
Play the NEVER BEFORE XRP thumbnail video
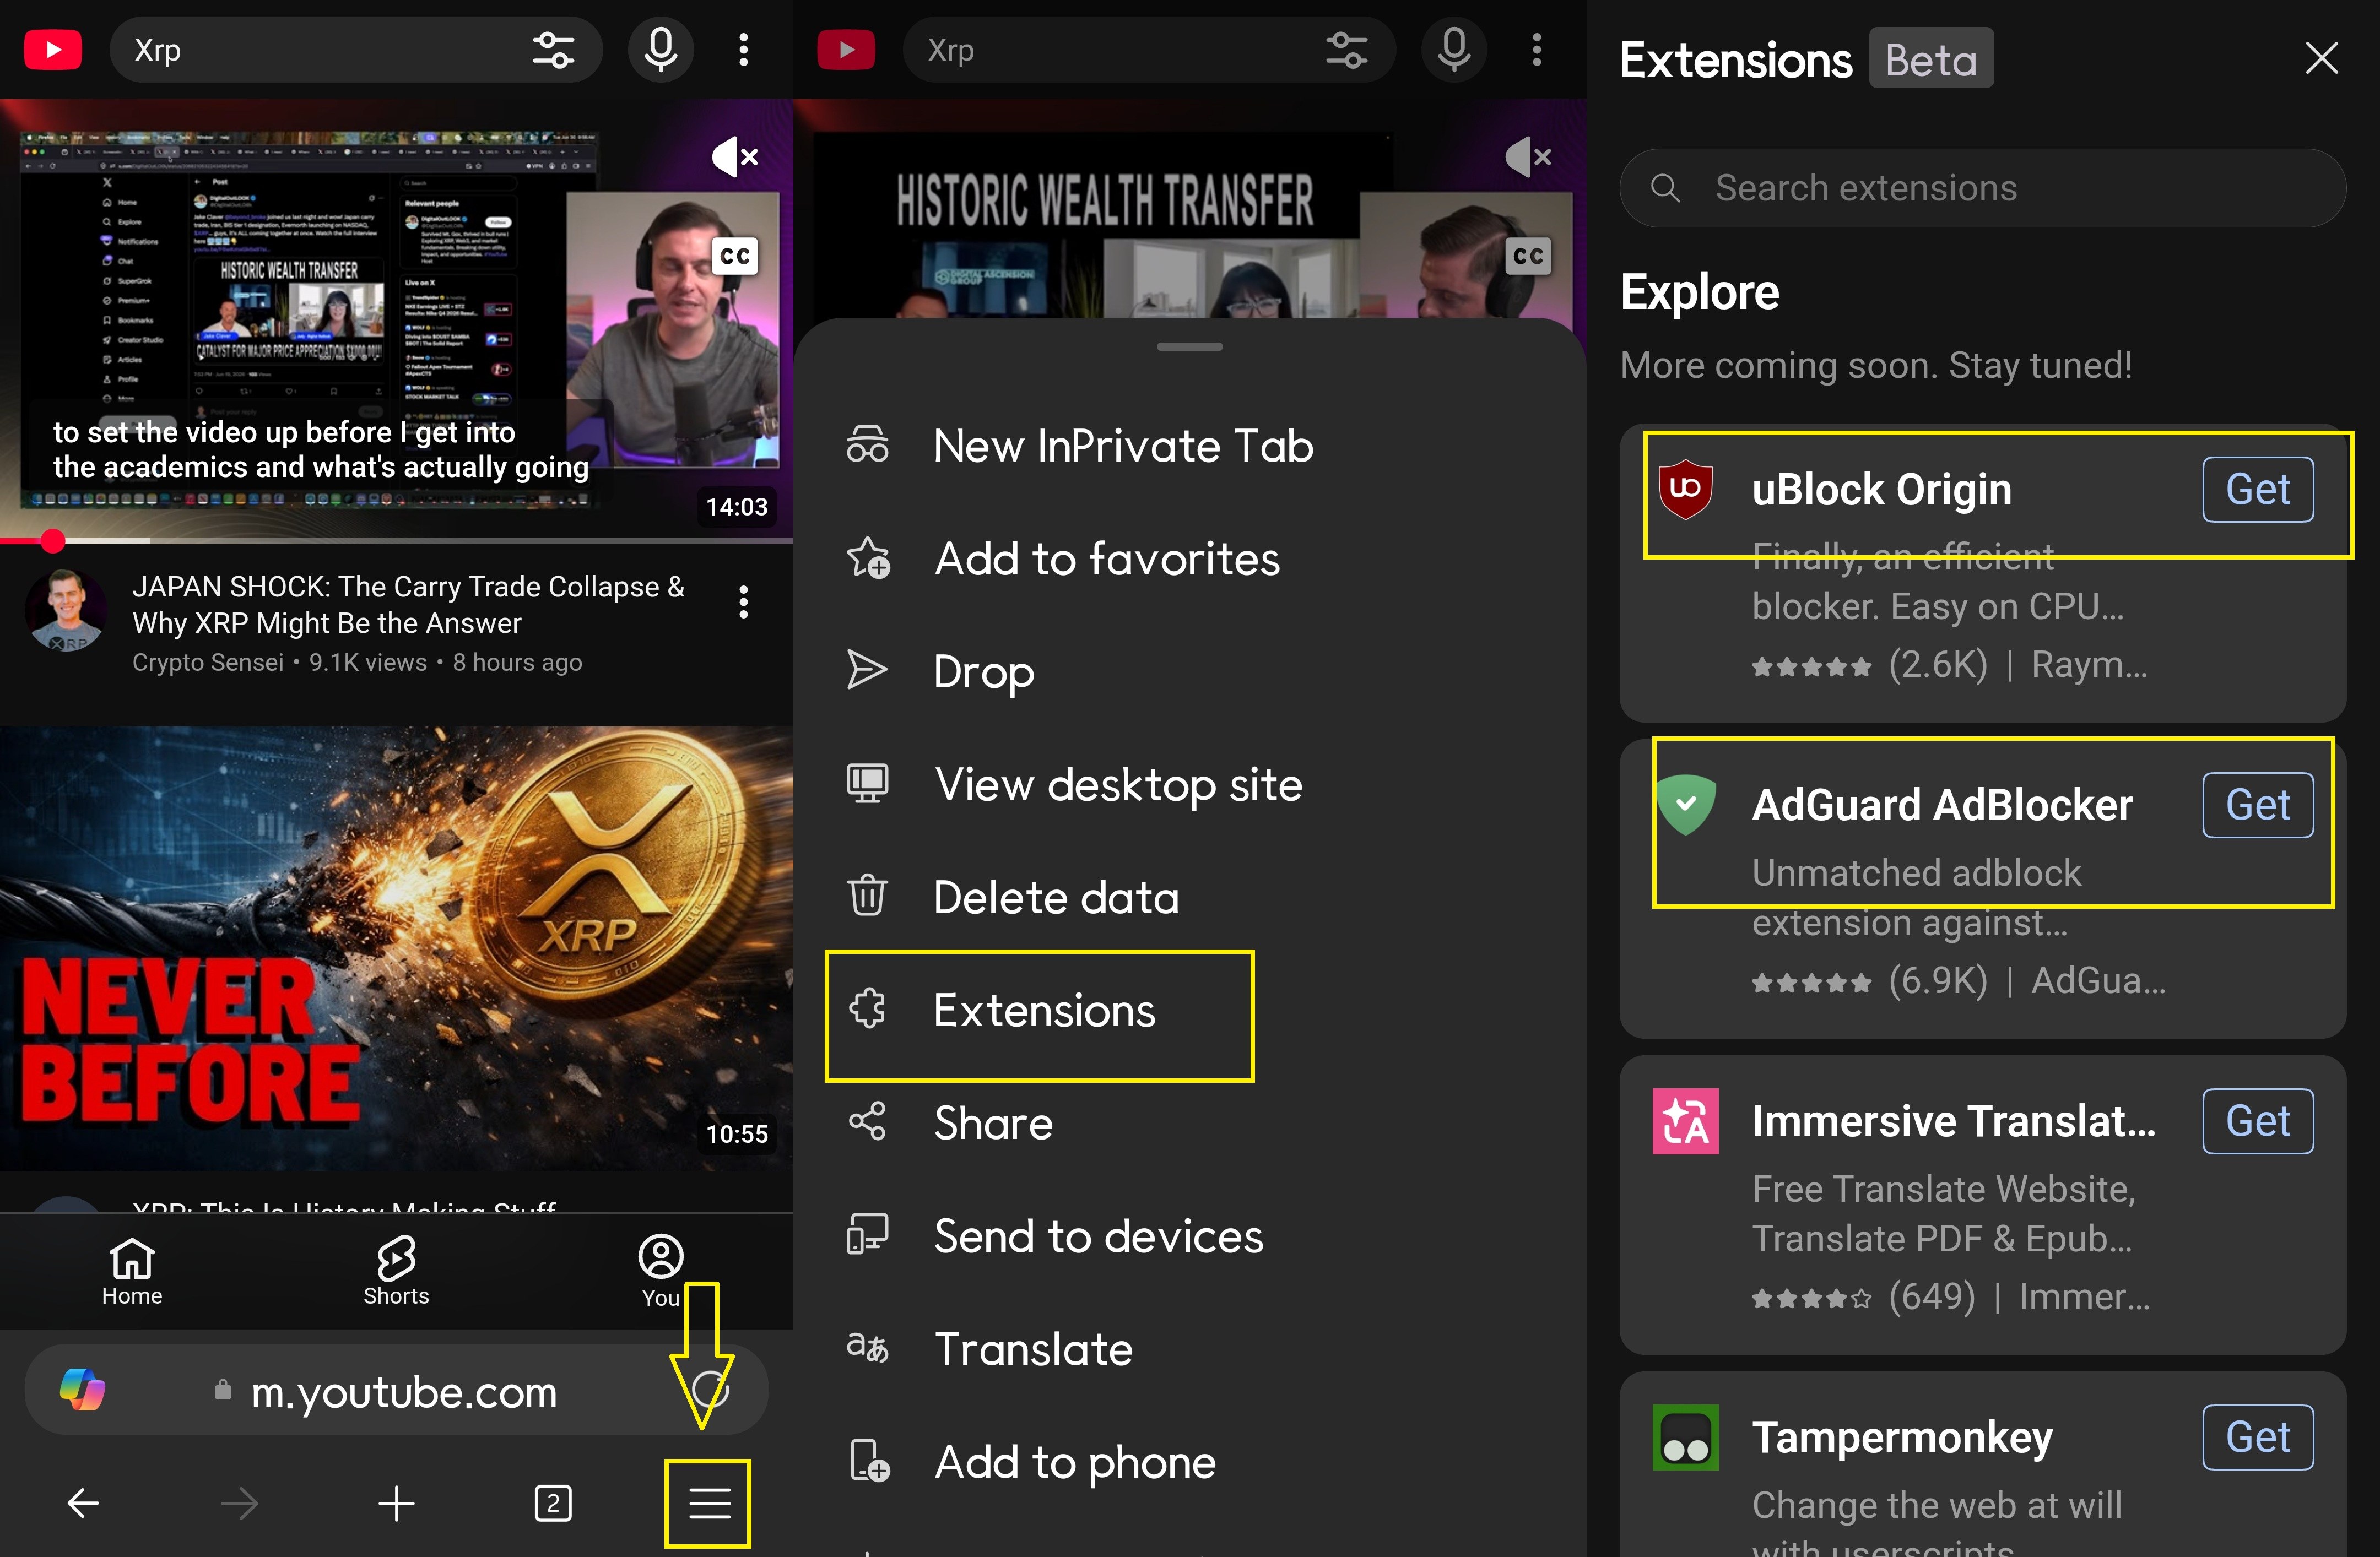397,948
